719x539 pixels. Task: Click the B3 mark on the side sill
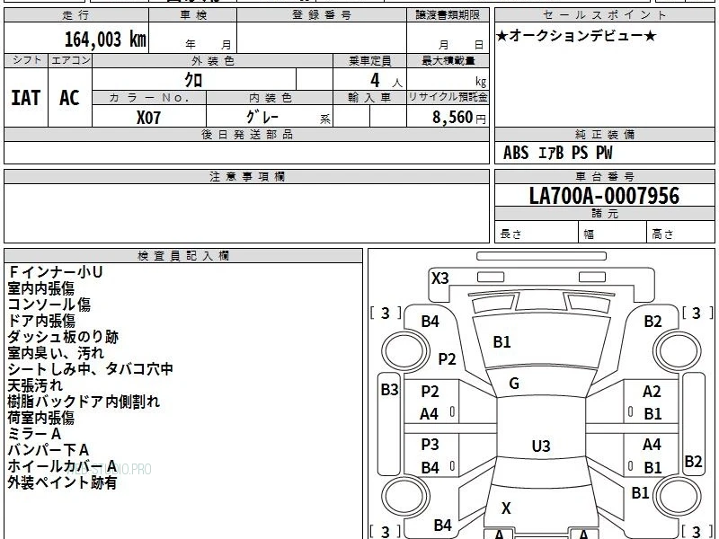(x=390, y=390)
